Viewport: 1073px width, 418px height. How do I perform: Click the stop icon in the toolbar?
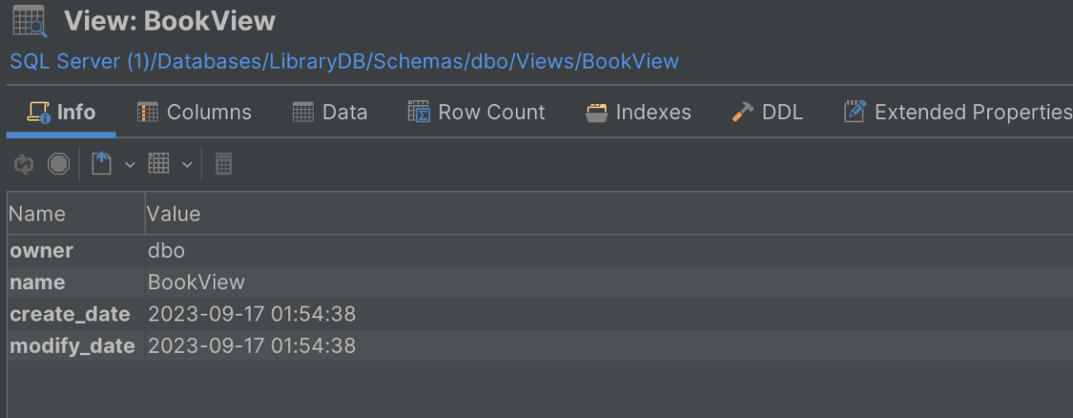pos(58,164)
